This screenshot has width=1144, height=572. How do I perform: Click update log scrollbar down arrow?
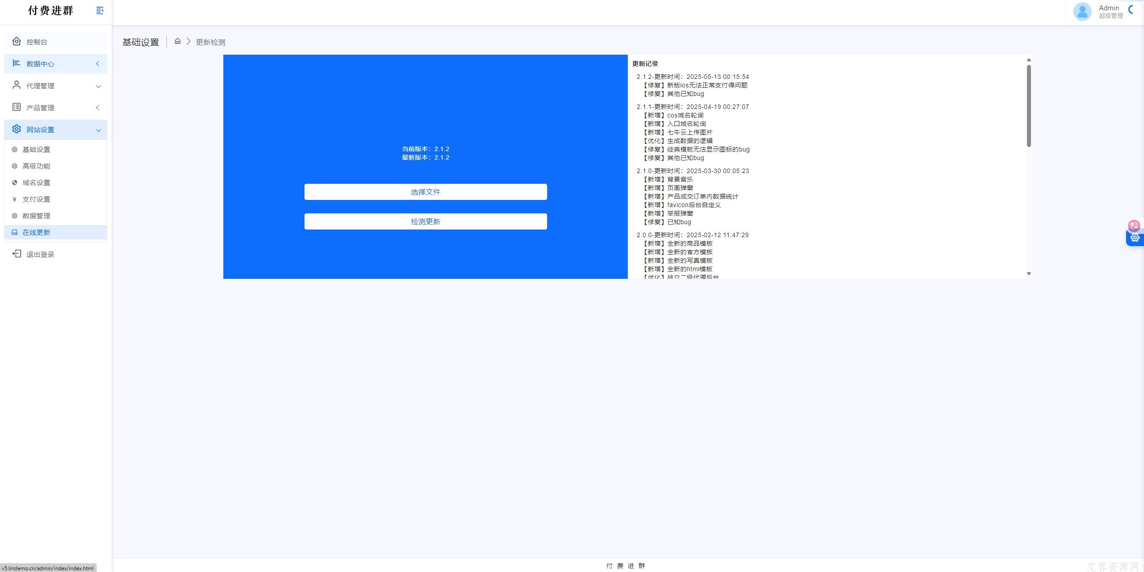pos(1029,273)
